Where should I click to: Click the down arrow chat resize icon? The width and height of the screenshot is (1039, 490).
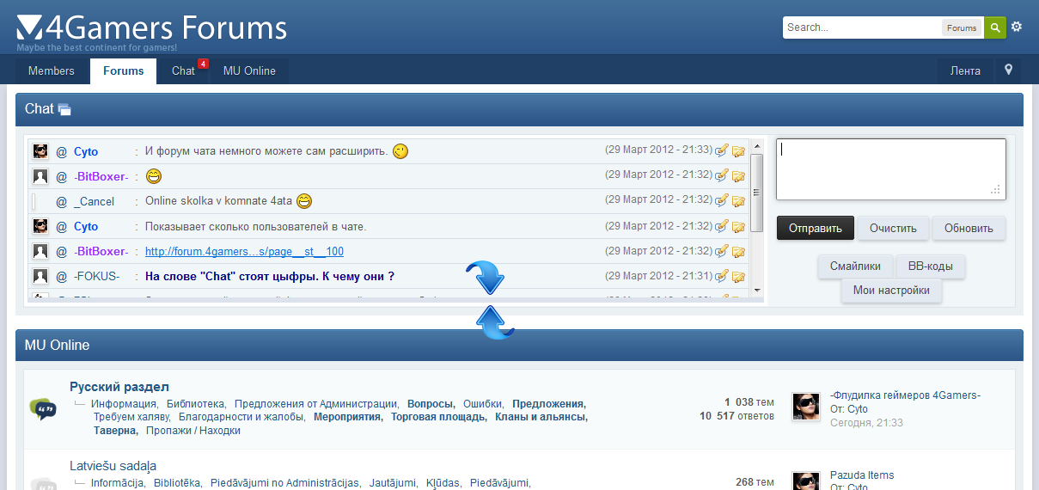pyautogui.click(x=485, y=279)
